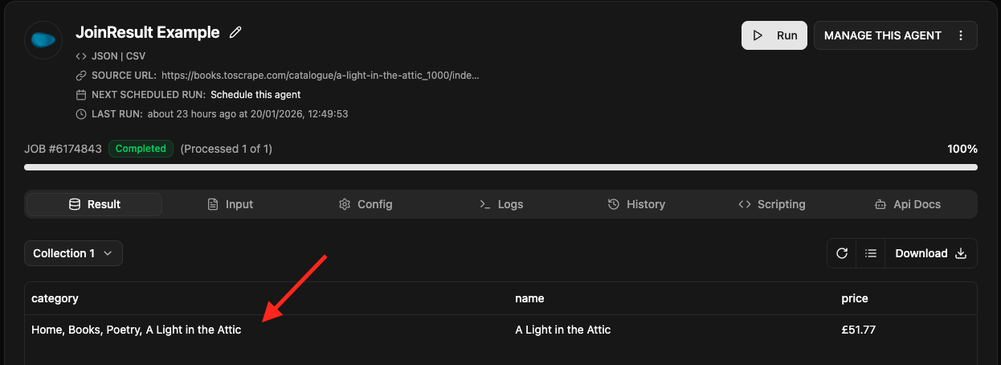This screenshot has width=1001, height=365.
Task: Click the category column header
Action: (55, 298)
